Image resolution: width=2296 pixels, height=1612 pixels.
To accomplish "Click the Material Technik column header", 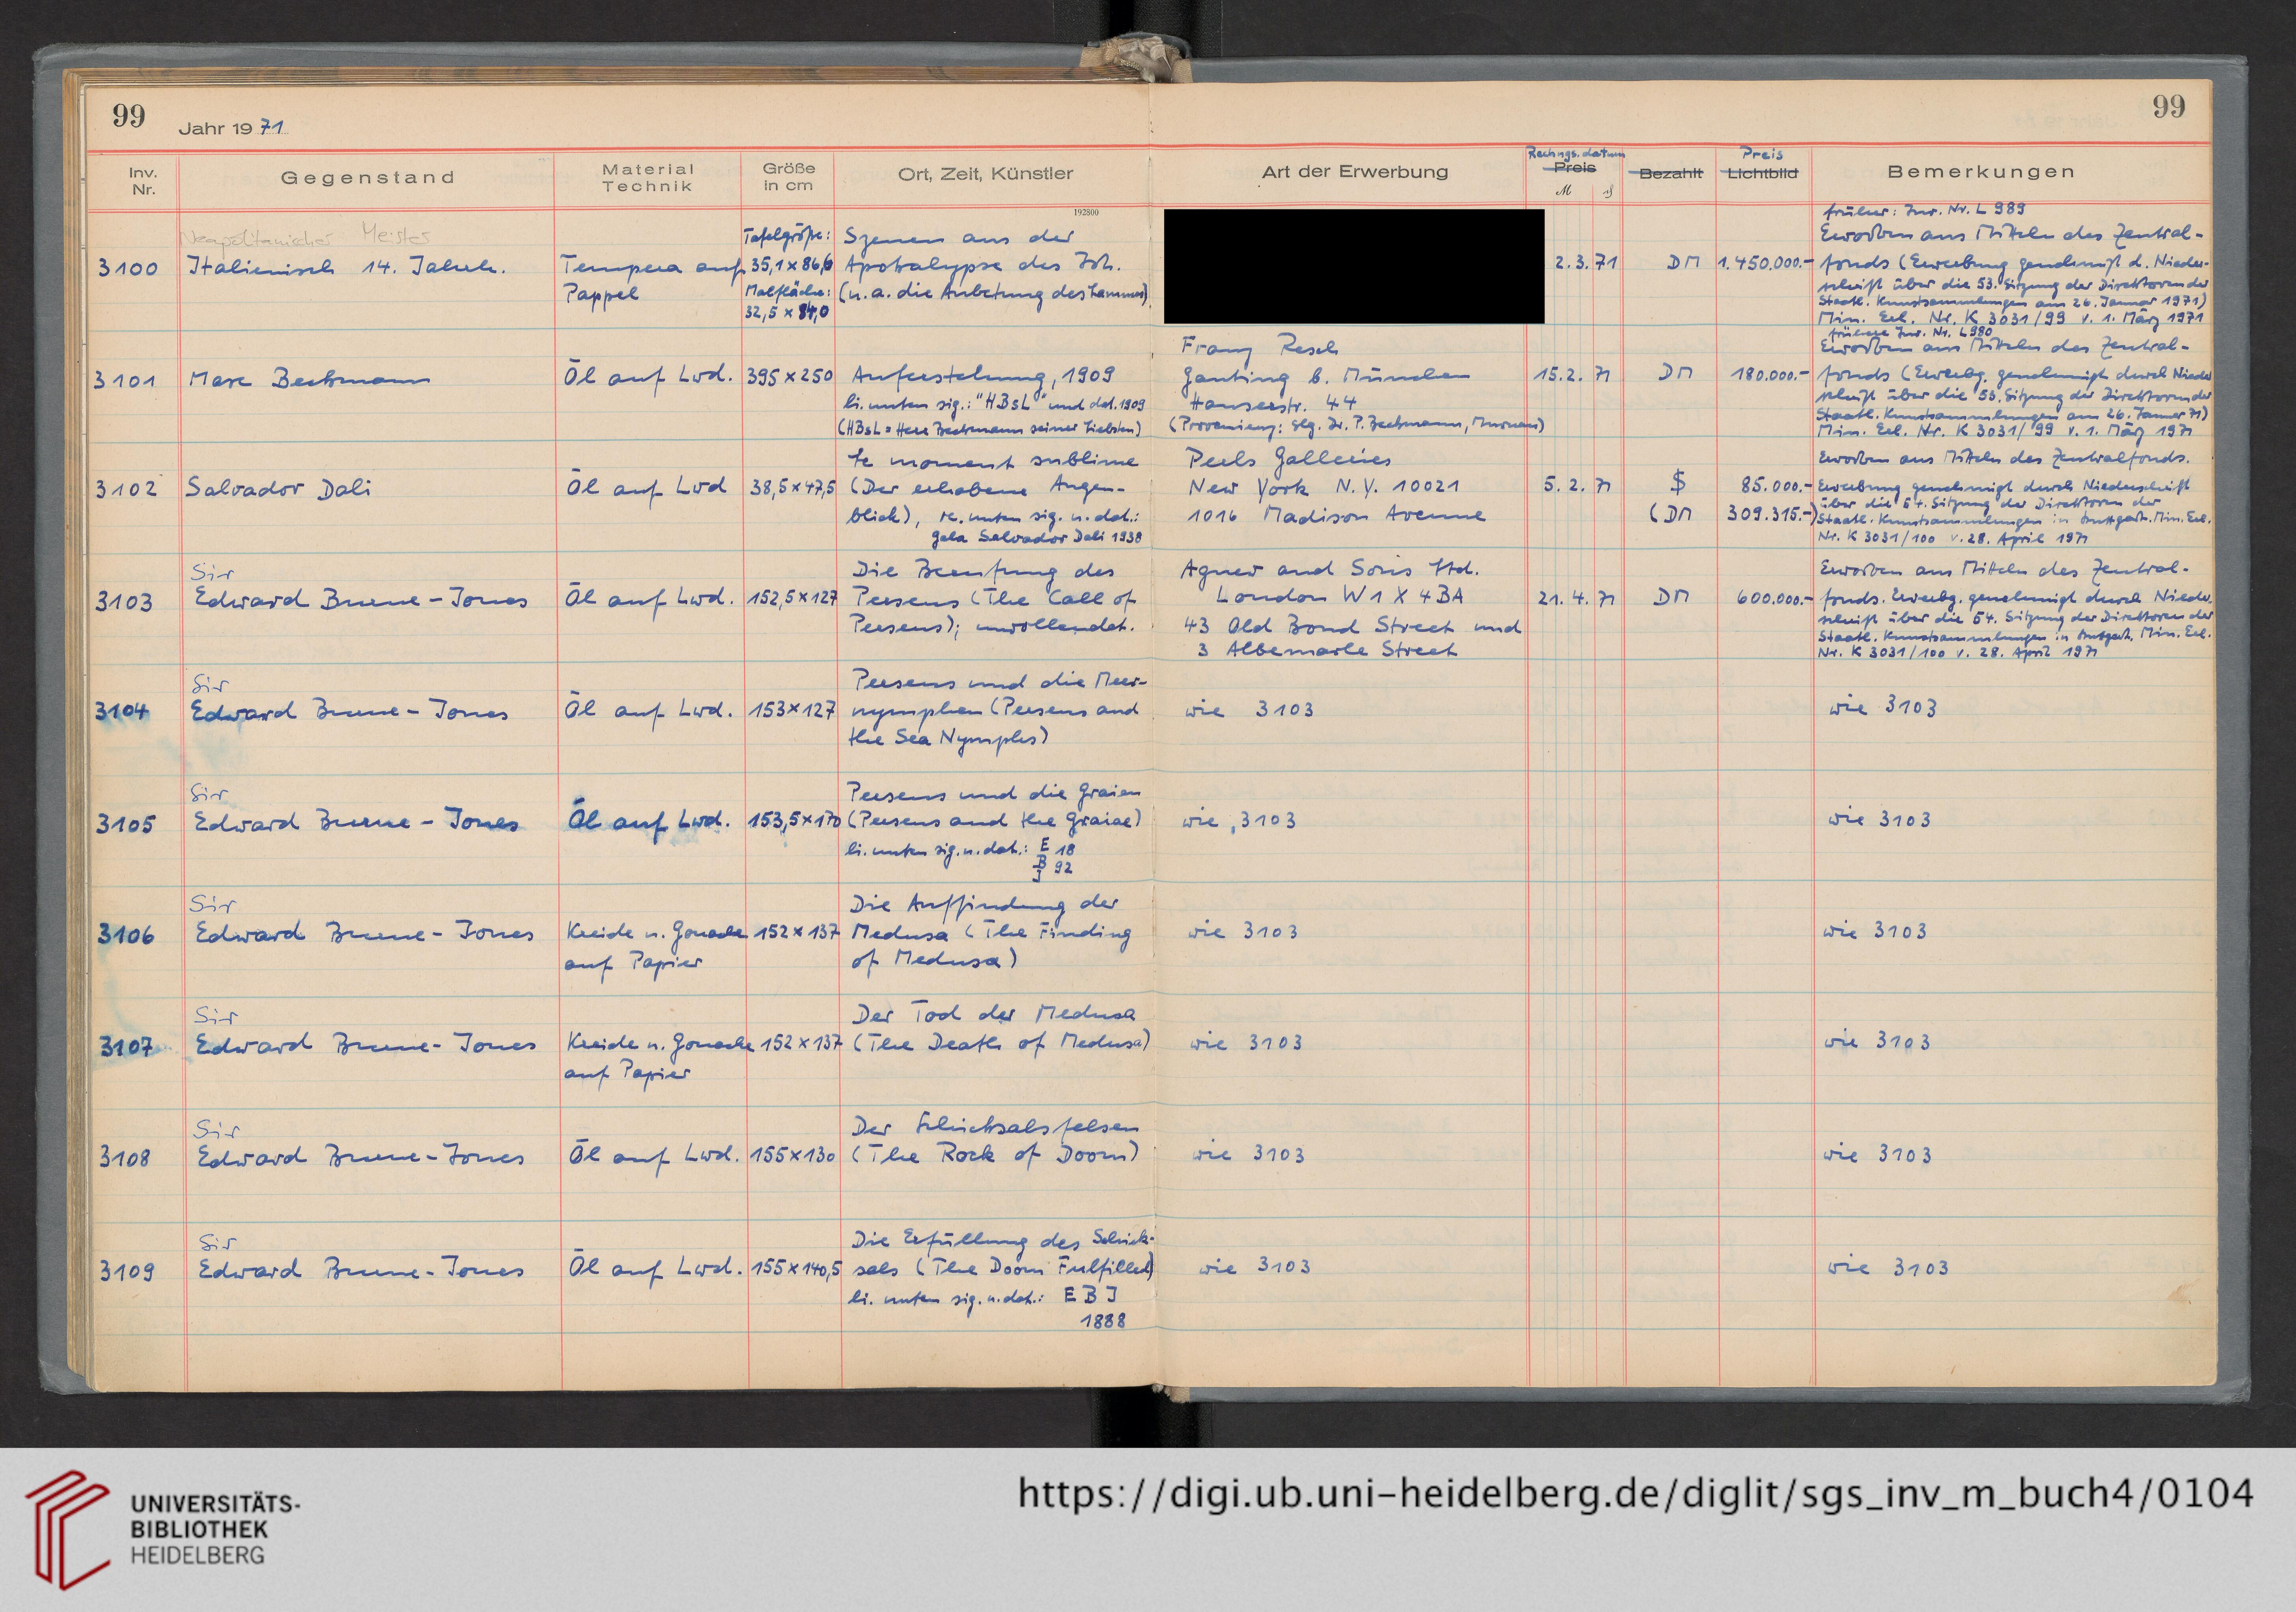I will pyautogui.click(x=647, y=177).
